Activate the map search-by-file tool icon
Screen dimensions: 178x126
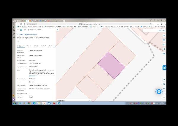click(164, 45)
